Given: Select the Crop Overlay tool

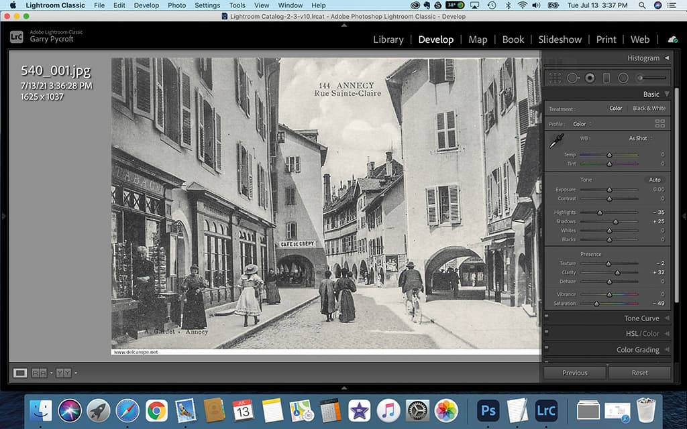Looking at the screenshot, I should (x=555, y=78).
